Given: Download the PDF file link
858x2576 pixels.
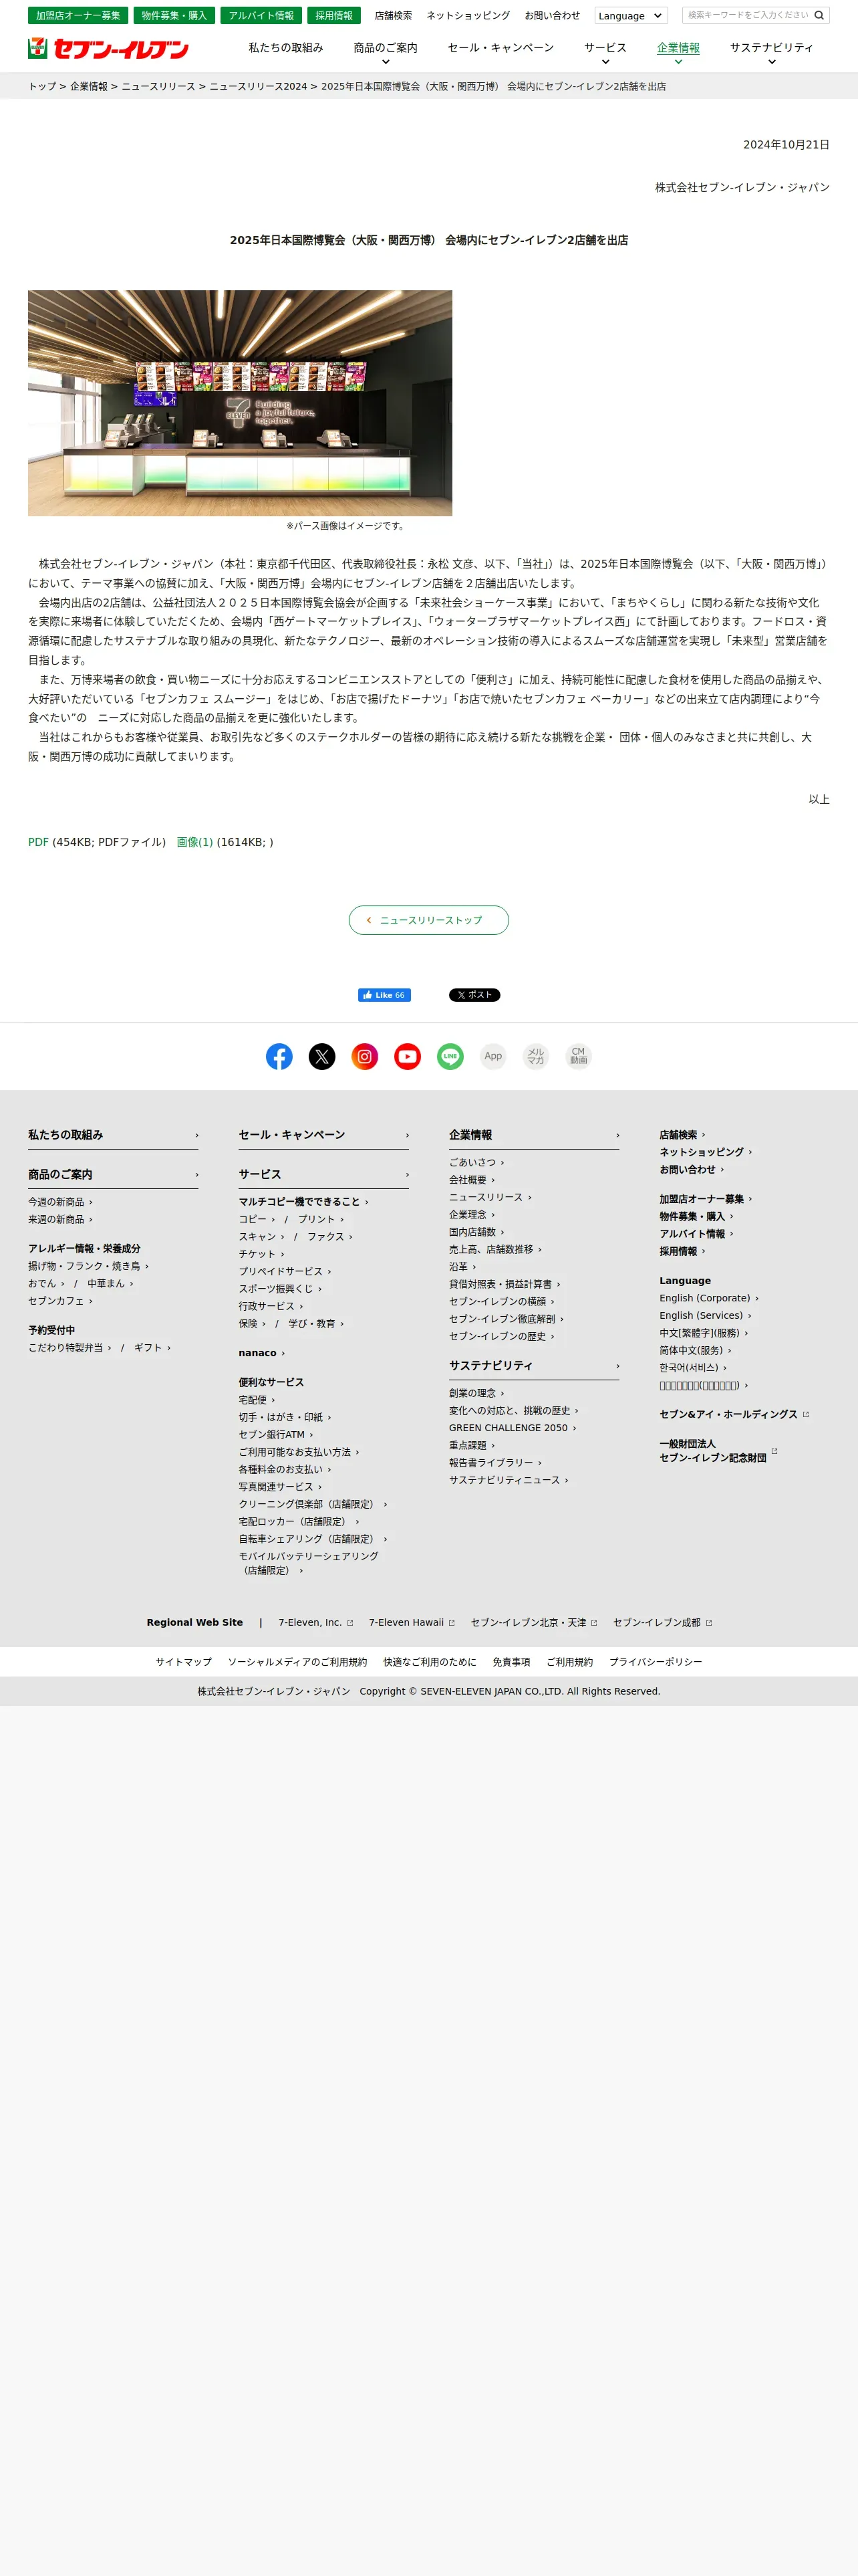Looking at the screenshot, I should point(38,842).
